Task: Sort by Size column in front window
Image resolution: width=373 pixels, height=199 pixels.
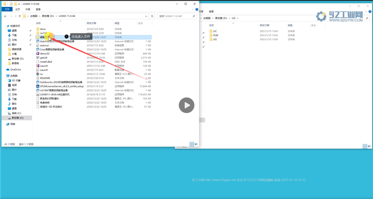Action: coord(140,23)
